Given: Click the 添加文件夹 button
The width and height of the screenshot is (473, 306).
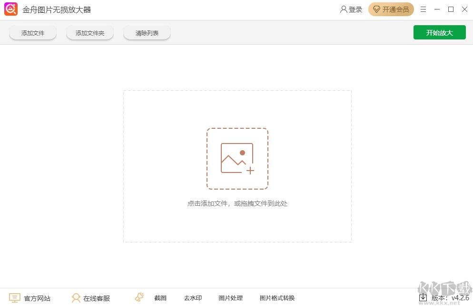Looking at the screenshot, I should (x=89, y=32).
